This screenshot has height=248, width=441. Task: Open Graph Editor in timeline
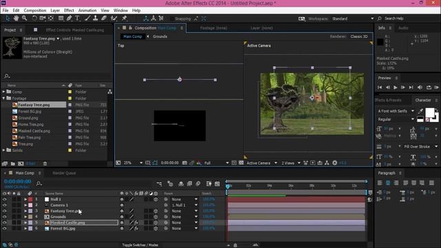[217, 184]
